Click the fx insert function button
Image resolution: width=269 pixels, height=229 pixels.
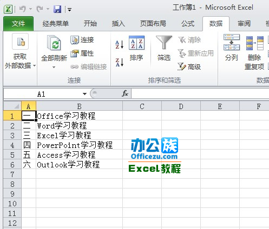click(x=125, y=93)
